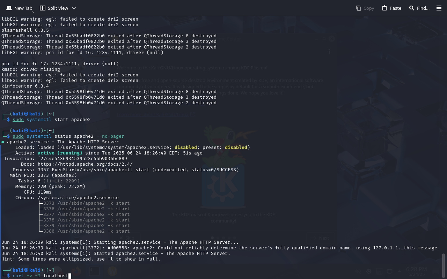
Task: Click the 'Memory: 22M (peak: 22.2M)' line
Action: click(50, 187)
